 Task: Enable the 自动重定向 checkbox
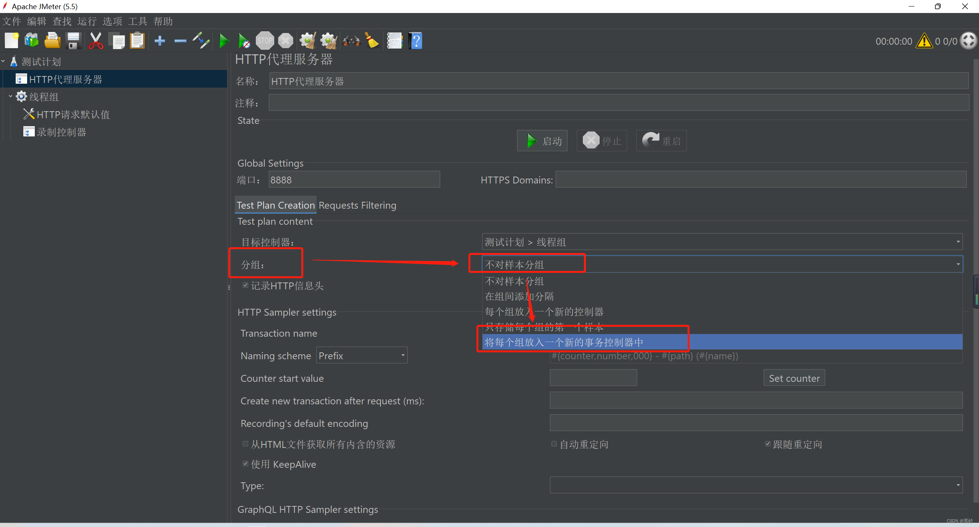(554, 444)
